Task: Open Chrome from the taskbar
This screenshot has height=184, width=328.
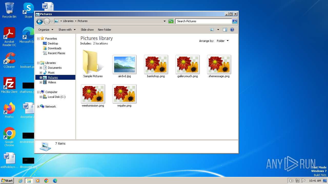Action: pyautogui.click(x=46, y=181)
